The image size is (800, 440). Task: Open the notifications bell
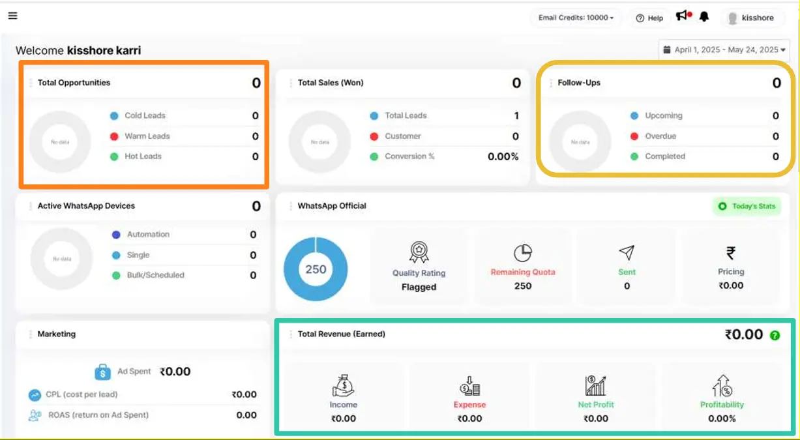(x=704, y=17)
